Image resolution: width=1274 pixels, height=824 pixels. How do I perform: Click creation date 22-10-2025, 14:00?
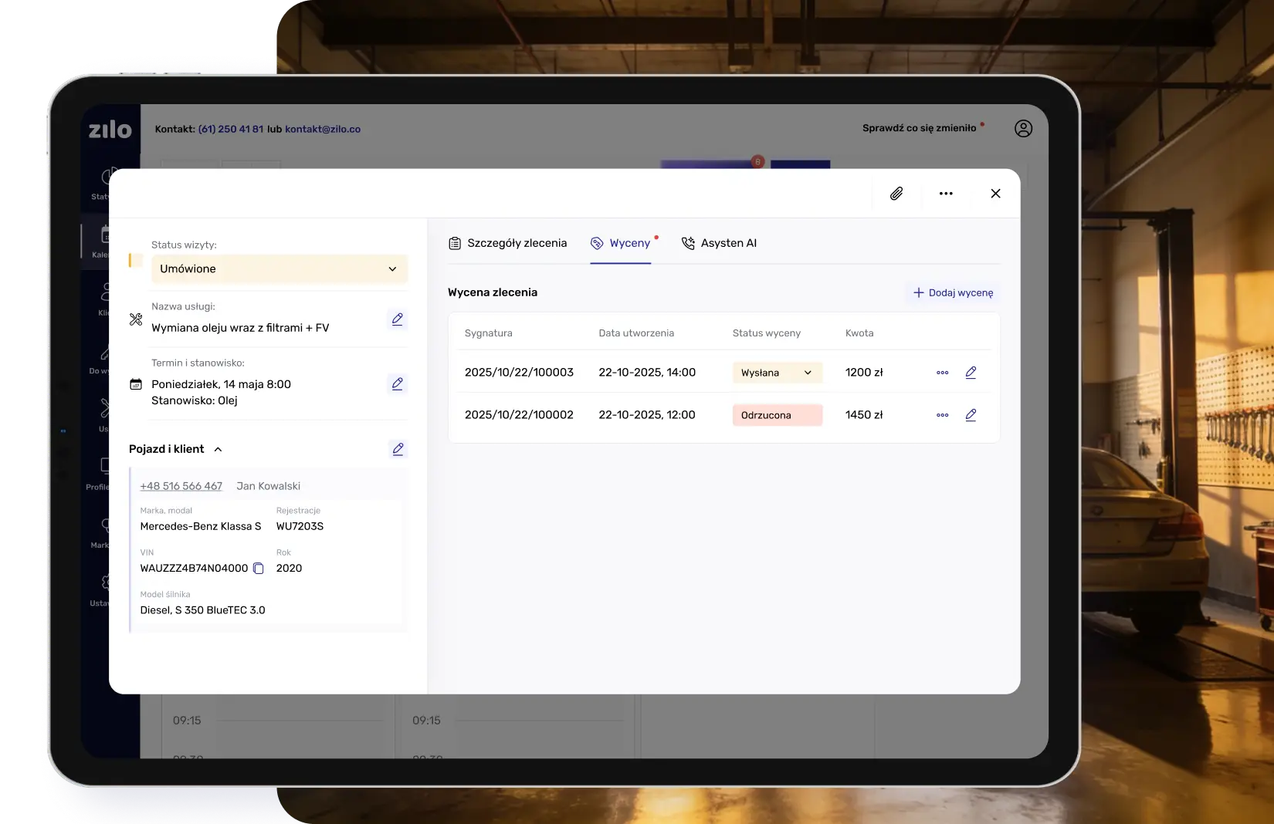coord(647,373)
